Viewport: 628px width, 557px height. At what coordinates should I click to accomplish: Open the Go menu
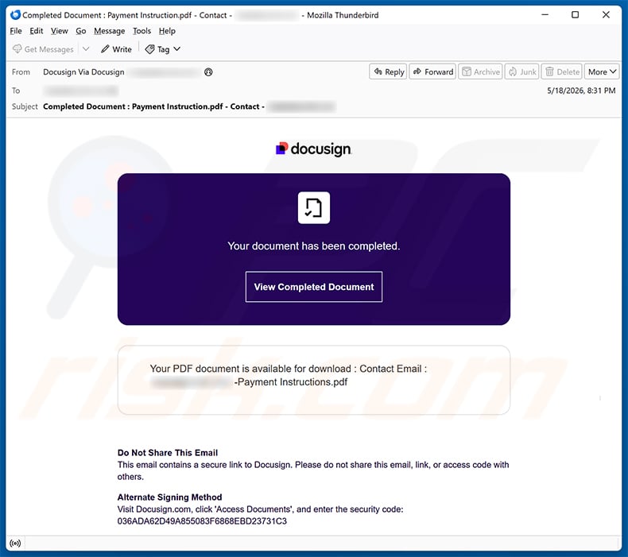click(81, 31)
